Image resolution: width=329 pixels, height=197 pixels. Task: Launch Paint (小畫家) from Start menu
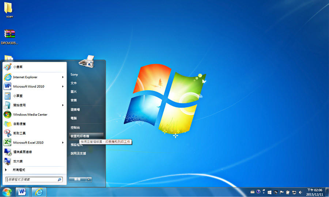pos(35,67)
